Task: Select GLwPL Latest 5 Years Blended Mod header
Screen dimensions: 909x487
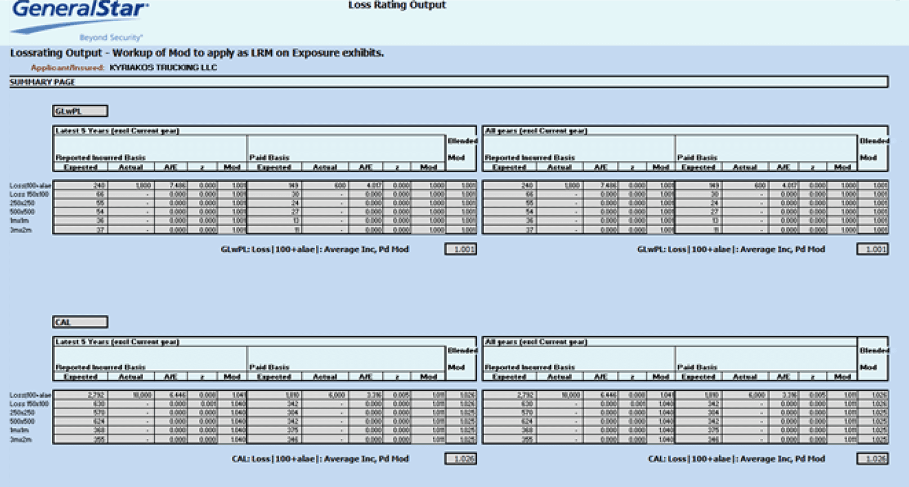Action: click(461, 149)
